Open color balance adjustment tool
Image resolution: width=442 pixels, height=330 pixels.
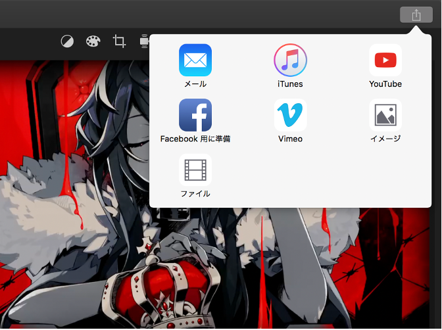(x=67, y=41)
